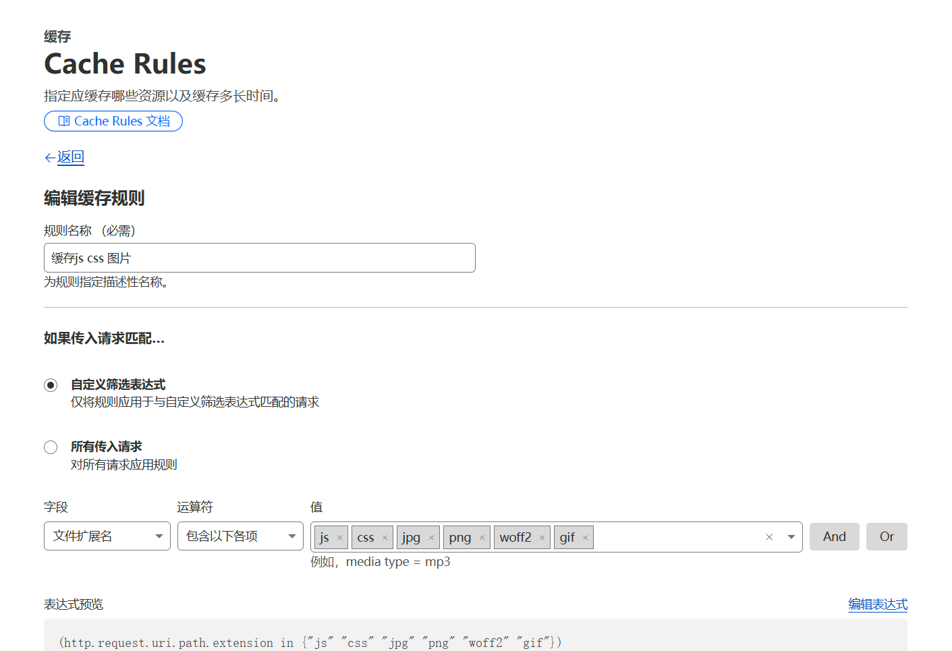Click the book icon on Cache Rules 文档
Screen dimensions: 952x651
tap(64, 121)
